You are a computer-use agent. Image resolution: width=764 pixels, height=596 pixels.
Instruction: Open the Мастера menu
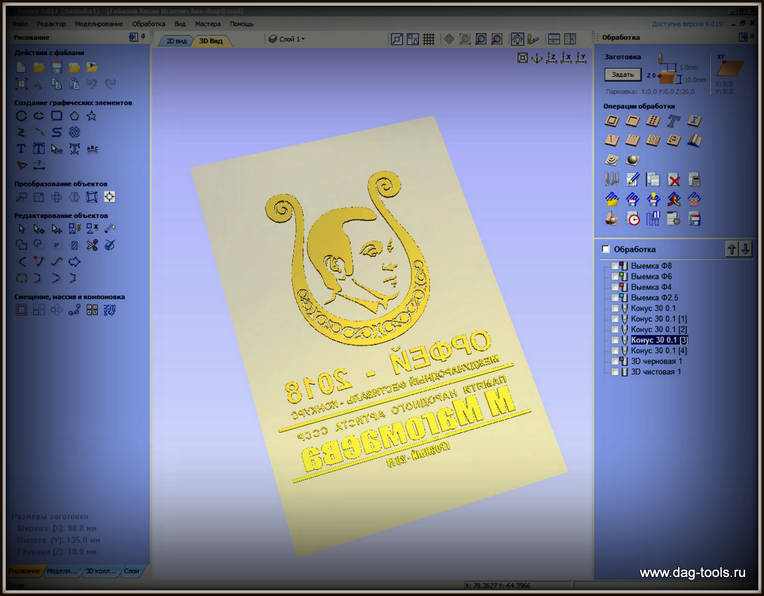coord(208,24)
